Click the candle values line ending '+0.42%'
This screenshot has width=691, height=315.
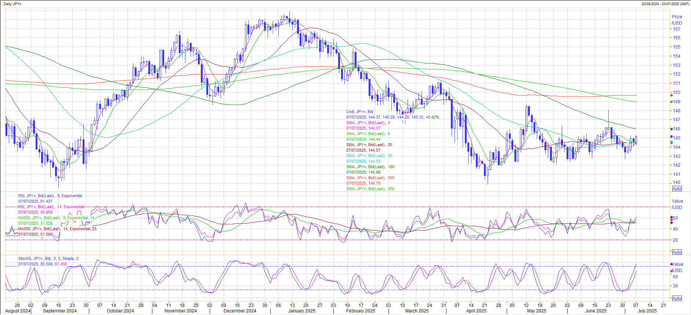tap(392, 117)
